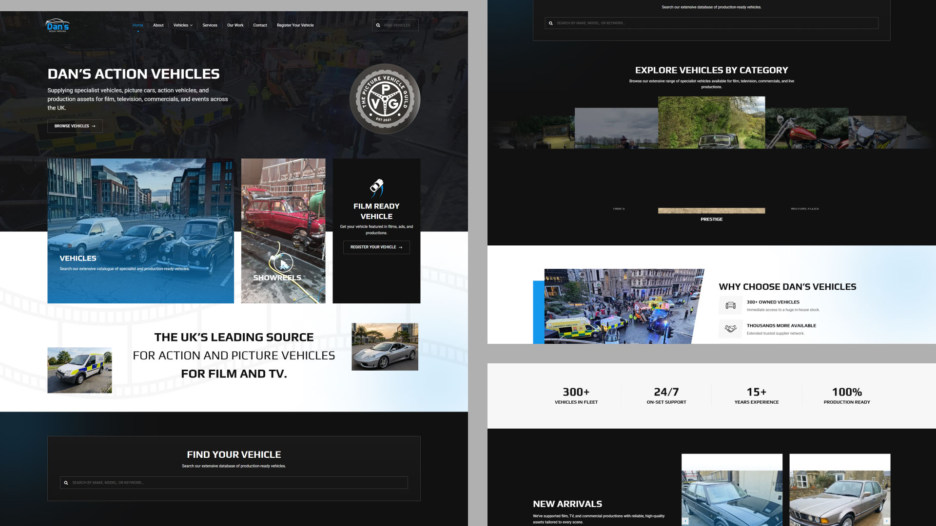The image size is (936, 526).
Task: Click the handshake icon beside Thousands More Available
Action: (730, 329)
